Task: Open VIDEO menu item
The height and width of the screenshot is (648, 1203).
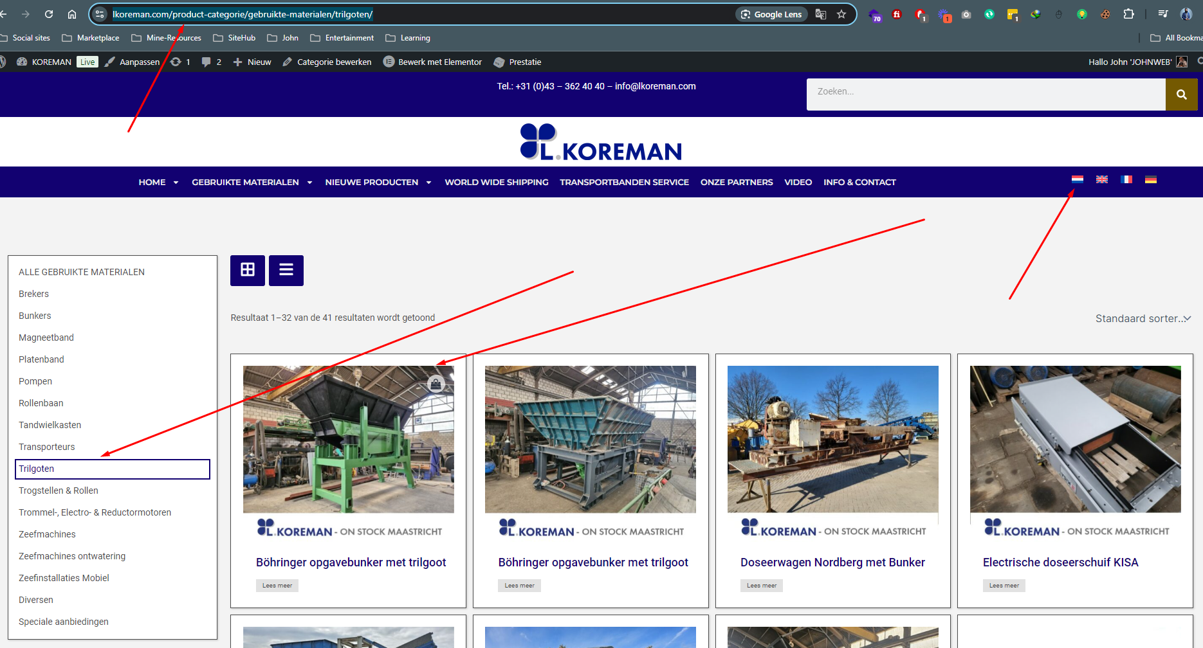Action: click(798, 183)
